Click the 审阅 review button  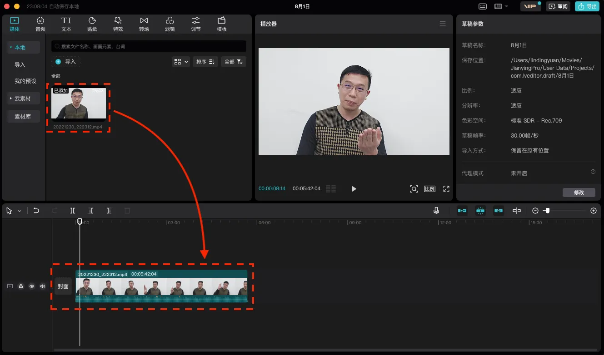[x=559, y=6]
